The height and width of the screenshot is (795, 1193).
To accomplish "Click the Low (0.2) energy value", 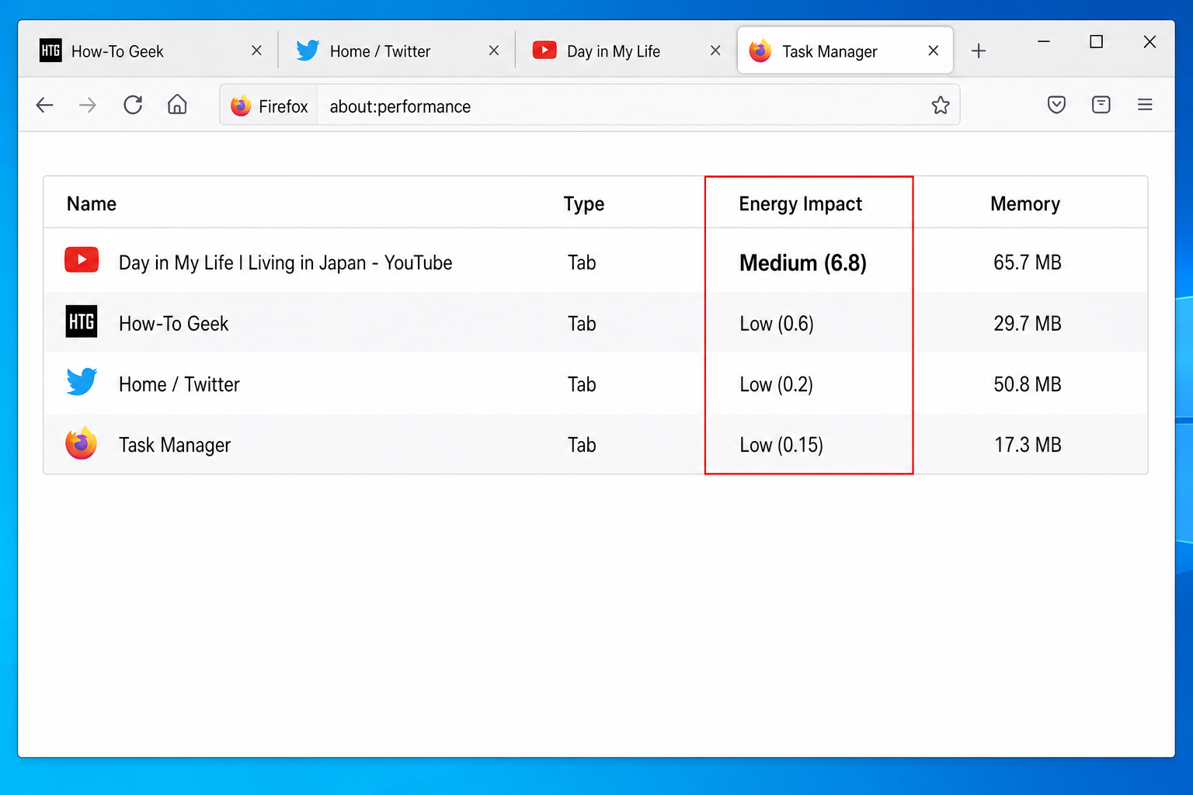I will click(x=777, y=384).
